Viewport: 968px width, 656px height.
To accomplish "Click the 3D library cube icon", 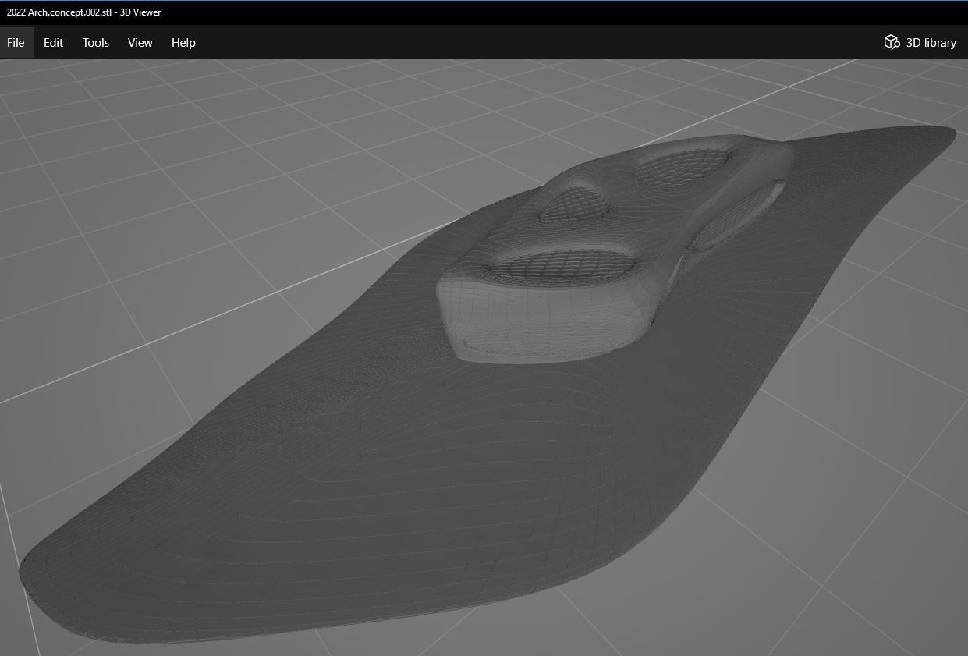I will tap(892, 42).
